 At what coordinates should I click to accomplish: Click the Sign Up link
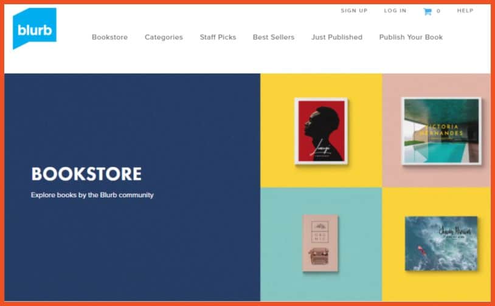coord(354,11)
